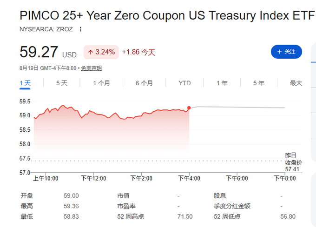Switch to the 1 个月 chart tab
Image resolution: width=316 pixels, height=236 pixels.
[101, 83]
